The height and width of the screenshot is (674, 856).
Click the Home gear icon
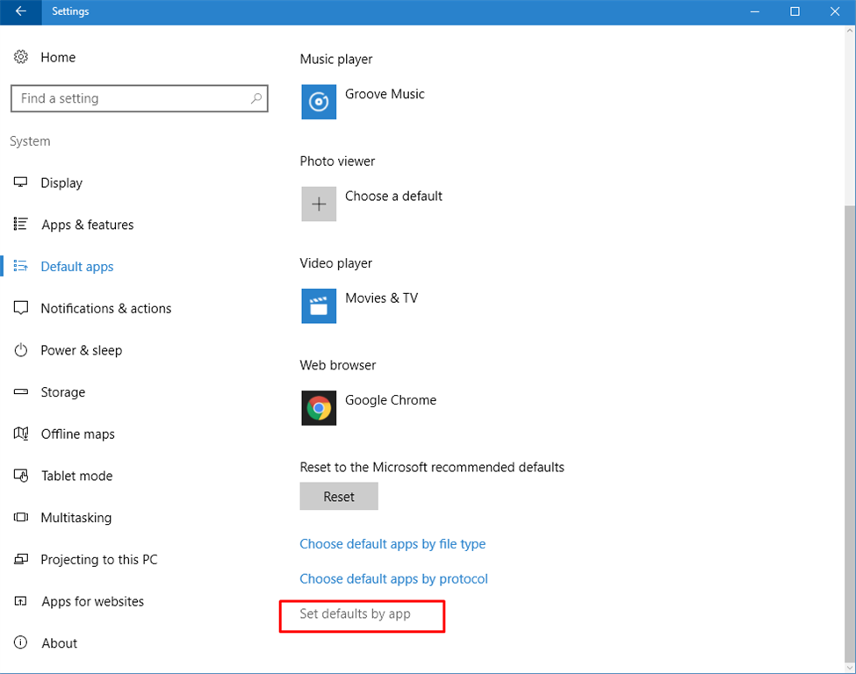click(x=21, y=57)
